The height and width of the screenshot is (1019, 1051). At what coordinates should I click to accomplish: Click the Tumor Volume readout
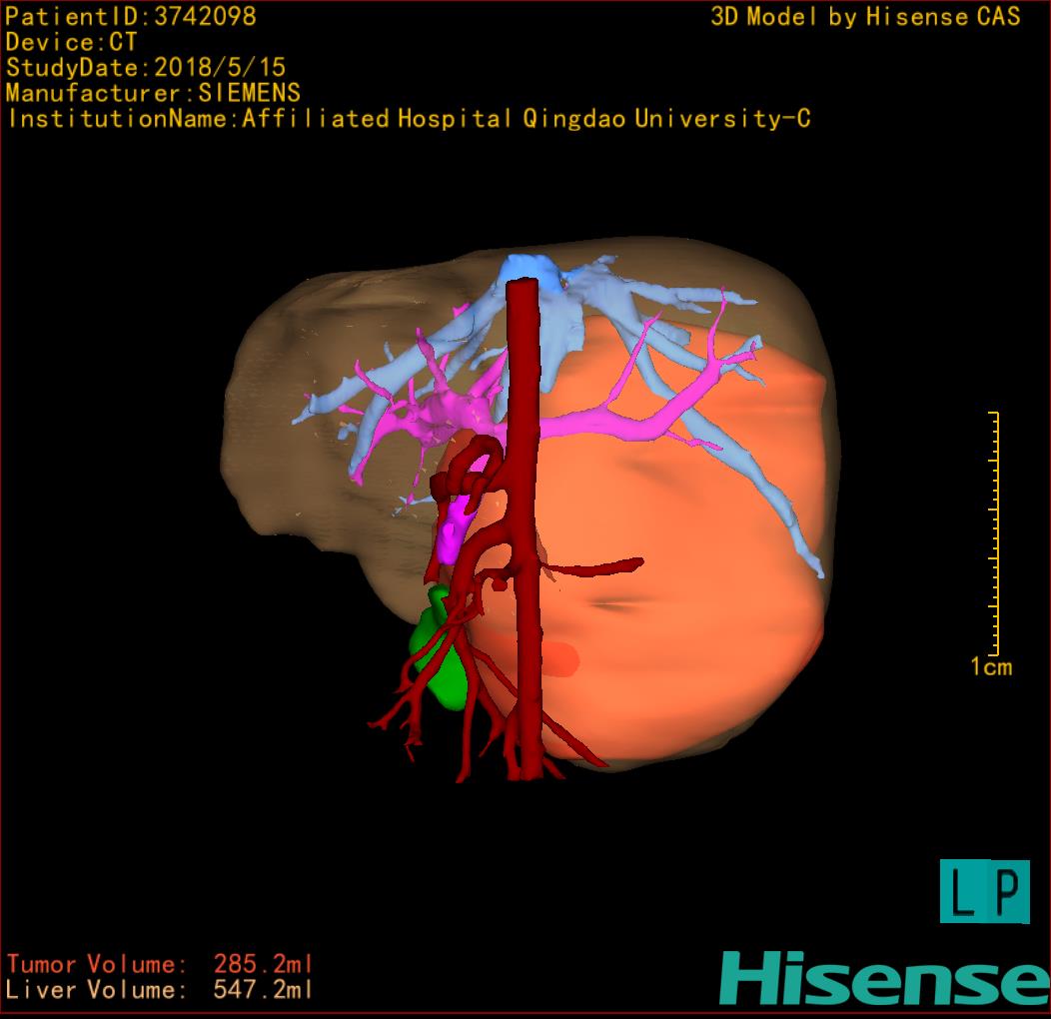[160, 964]
